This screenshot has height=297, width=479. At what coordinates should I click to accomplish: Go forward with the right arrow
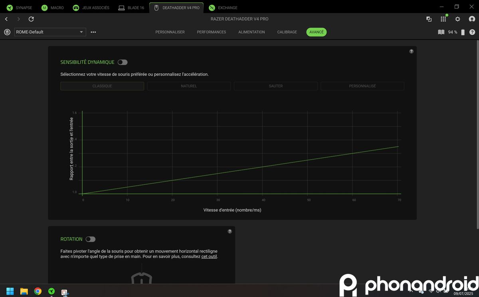[x=18, y=19]
